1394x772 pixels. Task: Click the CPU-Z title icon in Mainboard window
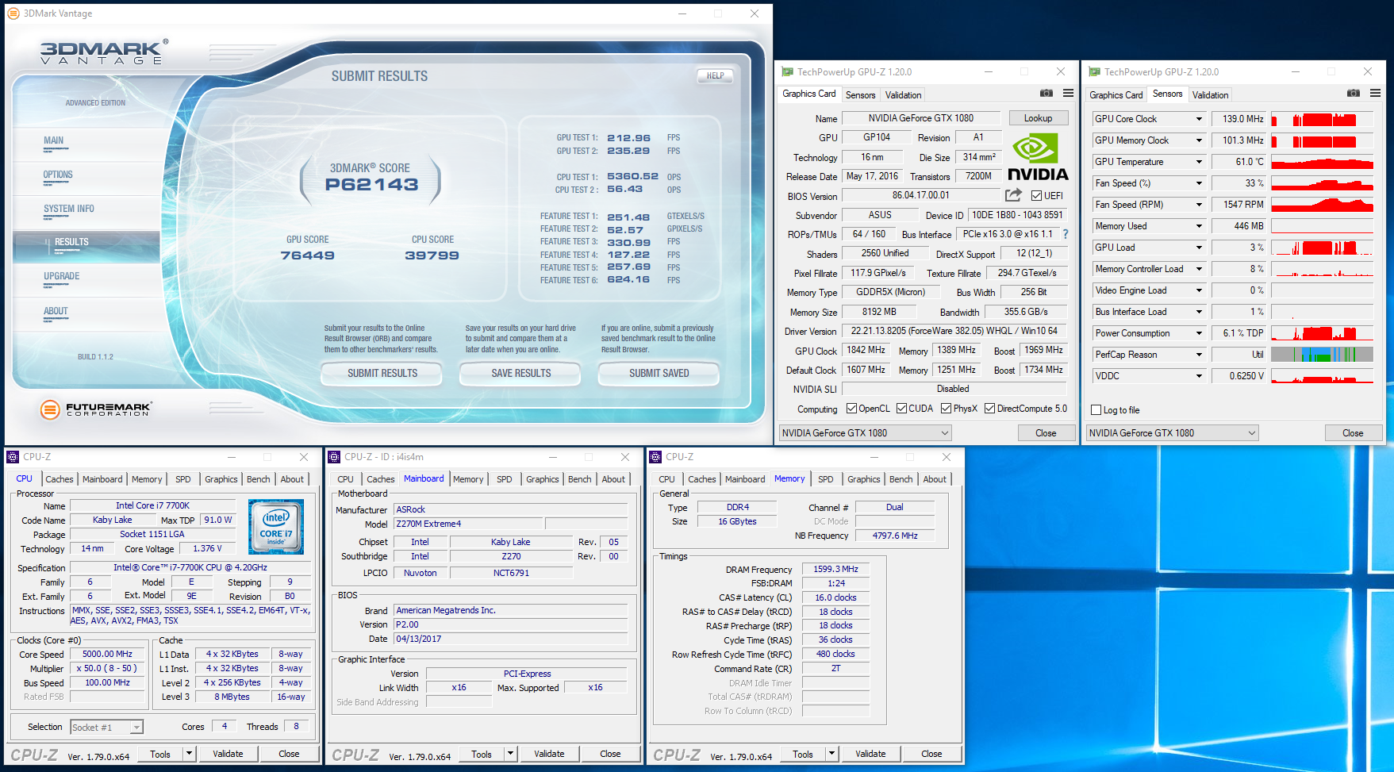coord(334,457)
